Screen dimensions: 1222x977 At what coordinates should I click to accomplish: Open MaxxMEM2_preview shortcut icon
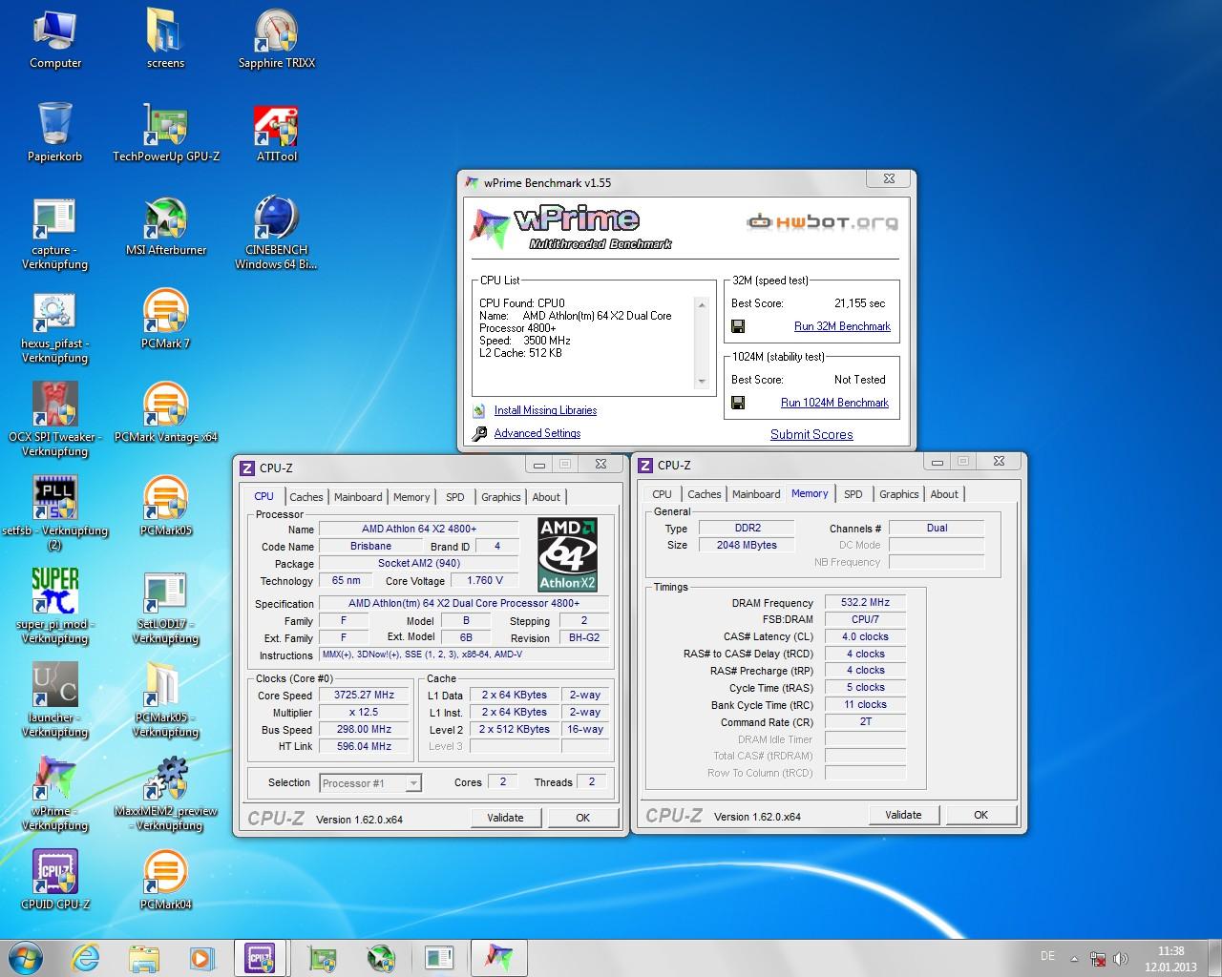[x=166, y=795]
